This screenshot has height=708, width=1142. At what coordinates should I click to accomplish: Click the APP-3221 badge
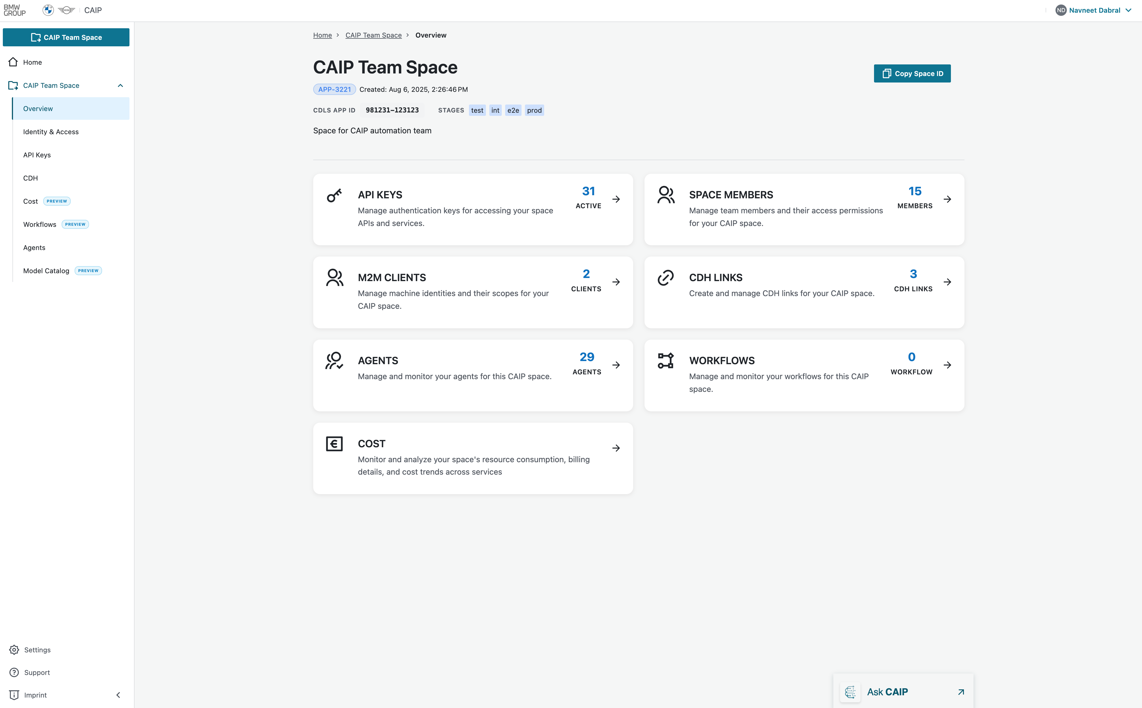(x=334, y=90)
